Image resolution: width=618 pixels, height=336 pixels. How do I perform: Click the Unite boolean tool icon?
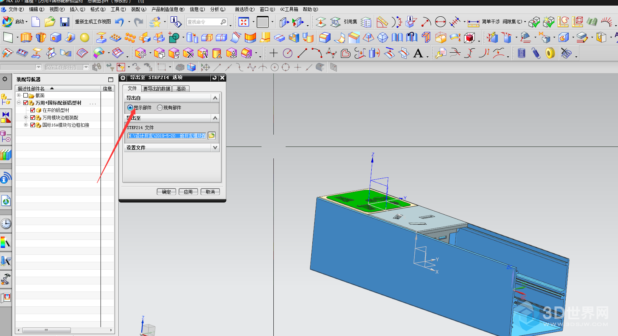(x=174, y=37)
